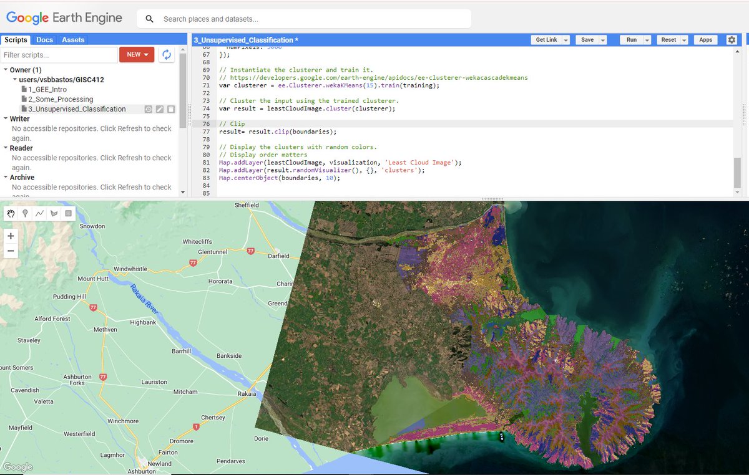
Task: Delete 3_Unsupervised_Classification with the trash icon
Action: click(170, 109)
